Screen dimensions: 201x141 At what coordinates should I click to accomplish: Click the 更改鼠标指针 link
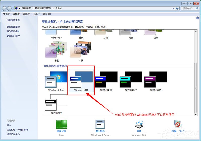click(x=13, y=31)
